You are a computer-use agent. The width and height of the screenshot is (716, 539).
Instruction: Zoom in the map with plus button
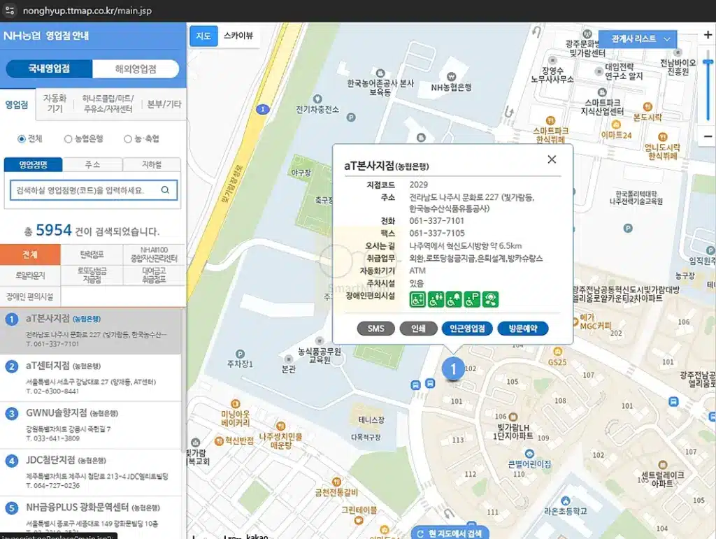click(x=708, y=35)
